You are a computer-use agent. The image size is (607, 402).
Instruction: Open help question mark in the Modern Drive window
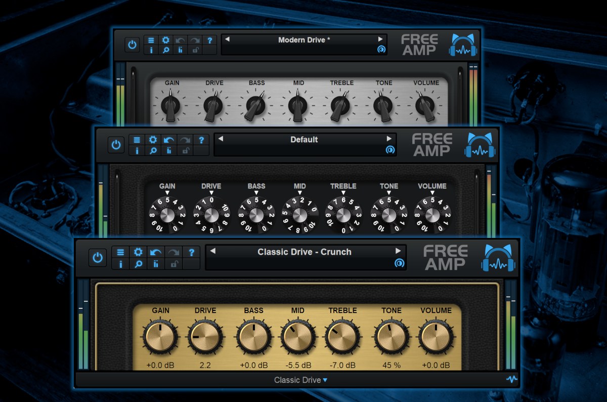[209, 40]
